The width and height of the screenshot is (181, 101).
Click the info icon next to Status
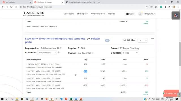point(92,53)
